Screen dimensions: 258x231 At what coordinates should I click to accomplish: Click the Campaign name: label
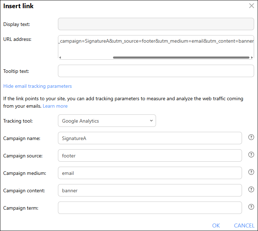(22, 138)
